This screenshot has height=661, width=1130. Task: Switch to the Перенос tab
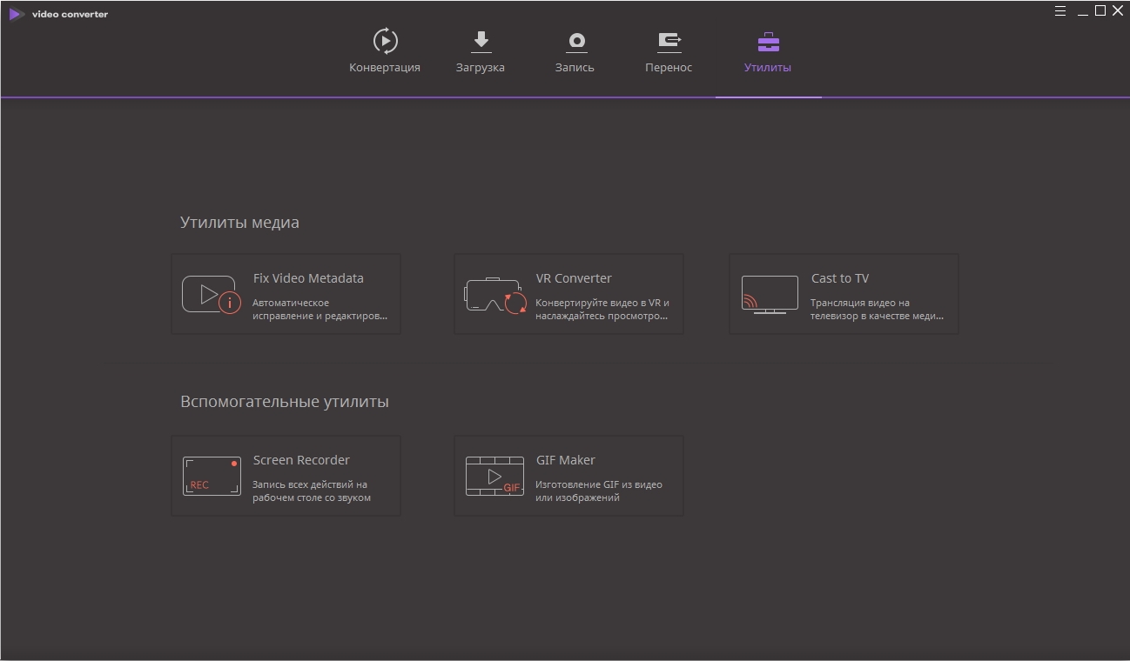pos(669,51)
